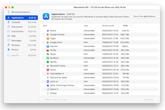Click the Mail envelope icon in sidebar

point(9,36)
